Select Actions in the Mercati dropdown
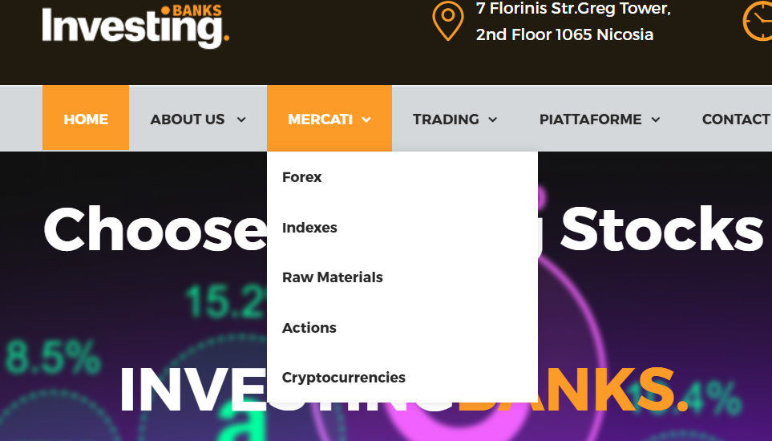Viewport: 772px width, 441px height. coord(309,328)
